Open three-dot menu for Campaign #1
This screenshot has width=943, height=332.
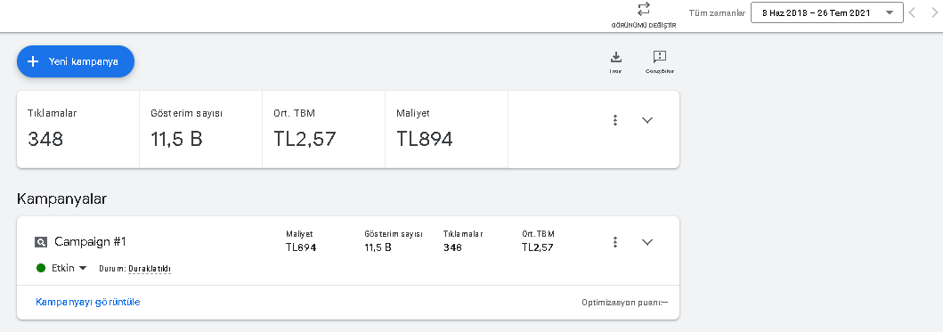pyautogui.click(x=614, y=242)
